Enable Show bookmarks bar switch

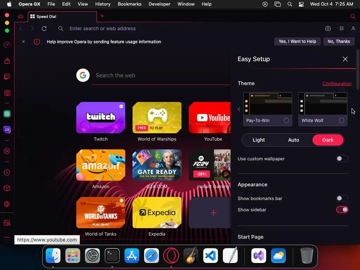(342, 198)
